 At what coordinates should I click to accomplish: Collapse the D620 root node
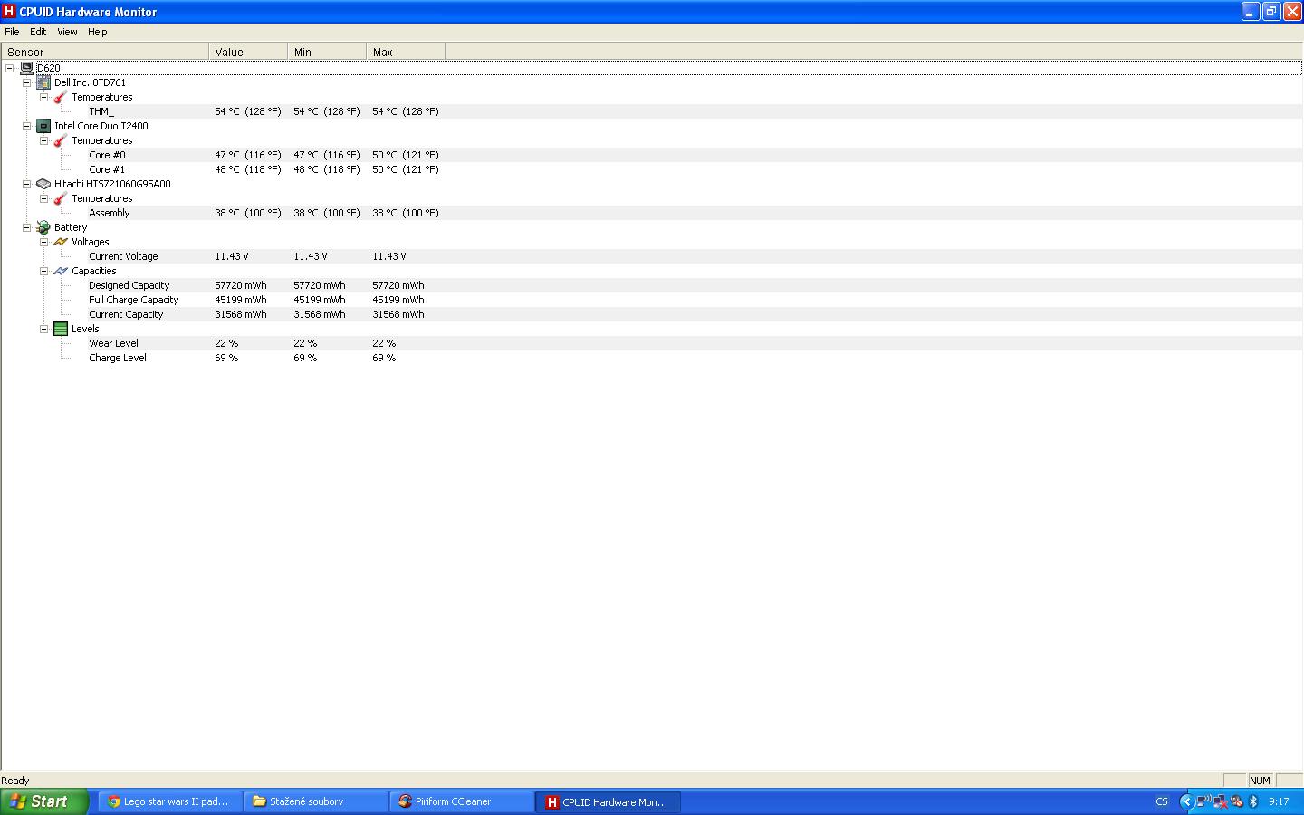click(9, 68)
